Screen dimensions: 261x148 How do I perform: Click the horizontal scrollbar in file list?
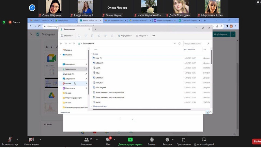click(x=142, y=109)
